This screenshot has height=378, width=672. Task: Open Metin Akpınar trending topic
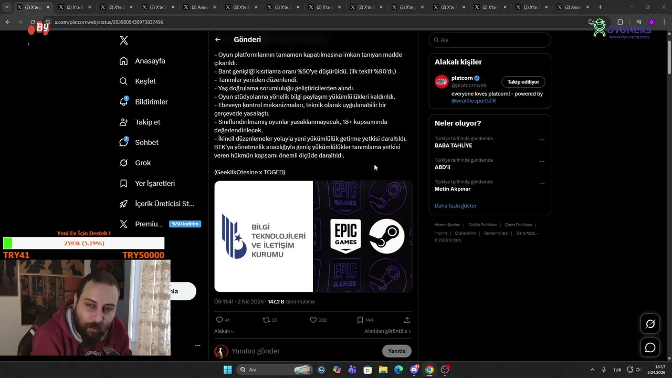coord(453,189)
